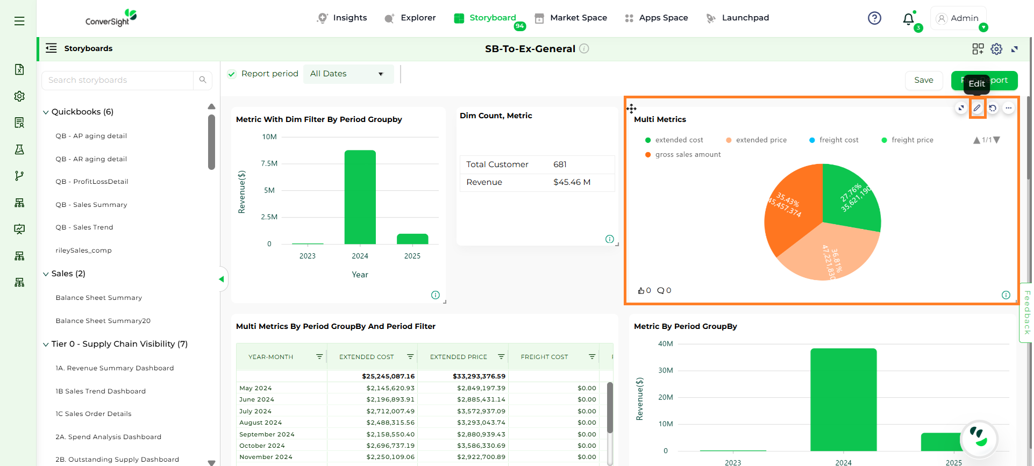
Task: Toggle the freight price legend item
Action: [x=912, y=140]
